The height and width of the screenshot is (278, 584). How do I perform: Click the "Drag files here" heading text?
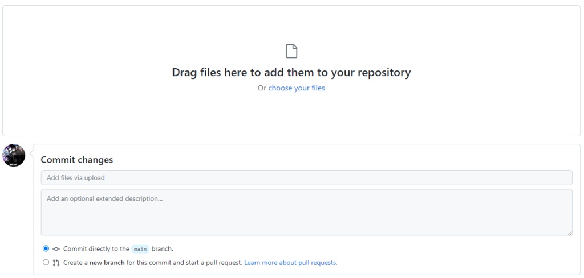[291, 73]
